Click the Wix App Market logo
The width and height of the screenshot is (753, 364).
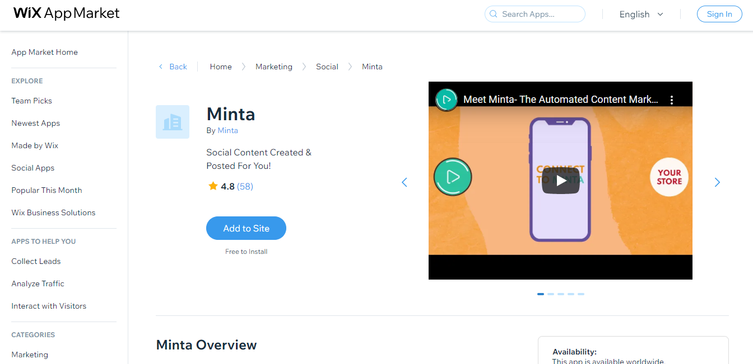pos(66,13)
